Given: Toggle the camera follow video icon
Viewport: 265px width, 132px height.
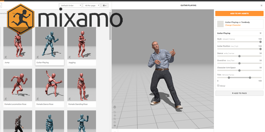Looking at the screenshot, I should tap(115, 126).
